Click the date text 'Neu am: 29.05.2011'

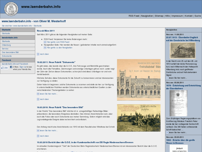pos(175,137)
